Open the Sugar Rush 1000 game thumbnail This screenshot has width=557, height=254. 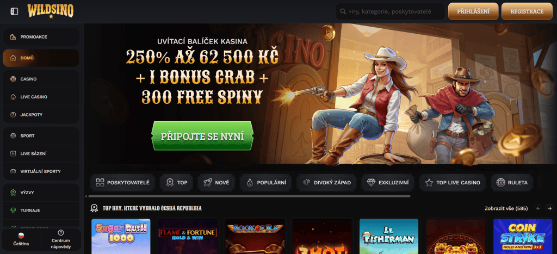click(121, 236)
